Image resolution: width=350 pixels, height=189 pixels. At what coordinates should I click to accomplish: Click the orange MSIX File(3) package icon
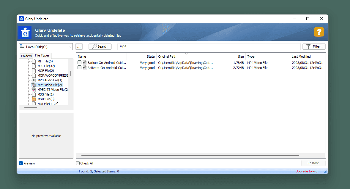[34, 99]
